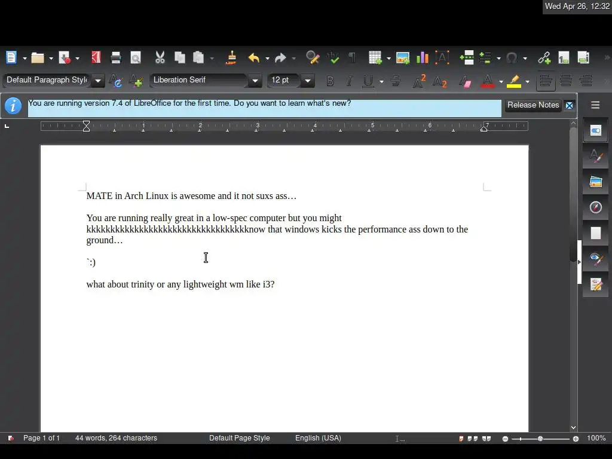612x459 pixels.
Task: Align paragraph right
Action: (x=586, y=81)
